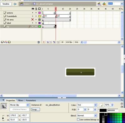Toggle Edit Multiple Frames icon
Screen dimensions: 125x123
[54, 42]
